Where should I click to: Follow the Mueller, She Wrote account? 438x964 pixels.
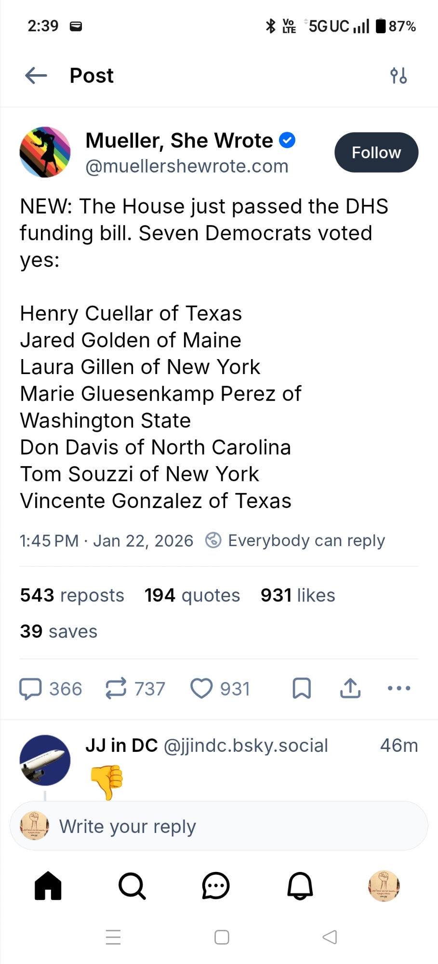click(376, 152)
